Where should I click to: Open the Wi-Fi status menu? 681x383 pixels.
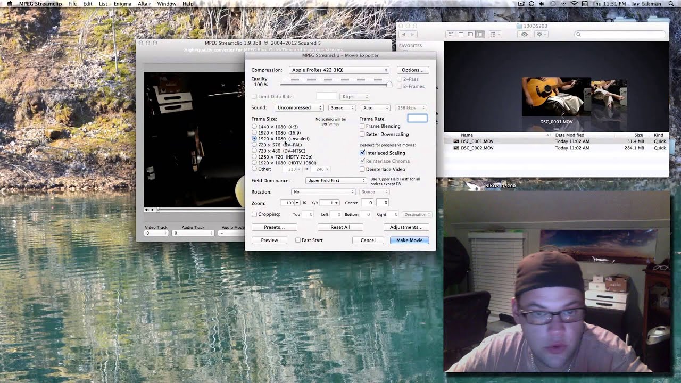[x=574, y=4]
